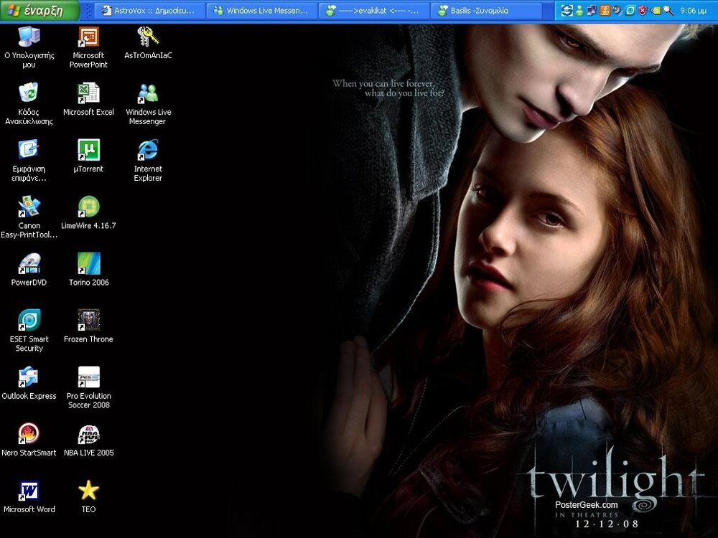Click the Windows Live Messenger desktop icon

tap(148, 93)
